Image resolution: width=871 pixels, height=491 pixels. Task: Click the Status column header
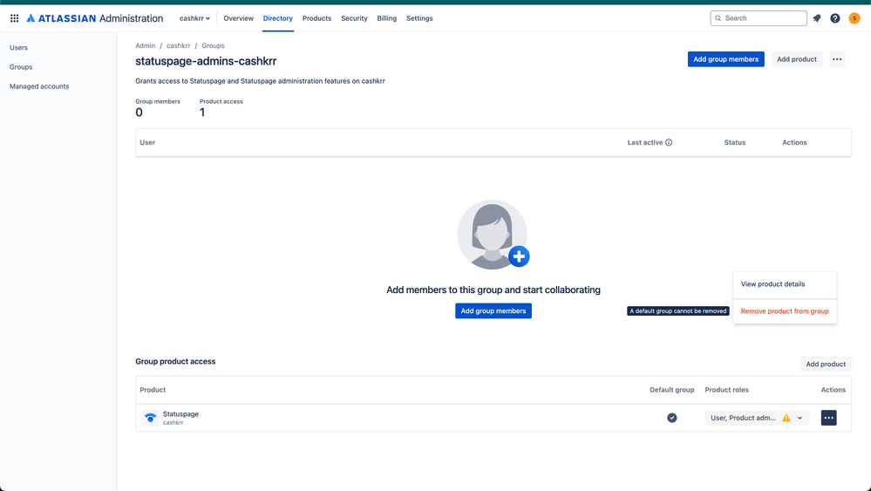(x=734, y=143)
